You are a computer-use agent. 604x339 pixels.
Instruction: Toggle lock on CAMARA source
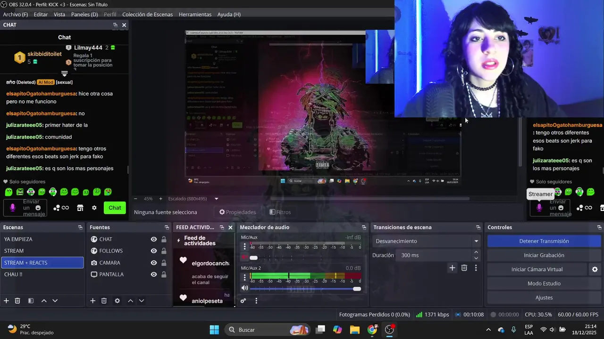[x=164, y=263]
